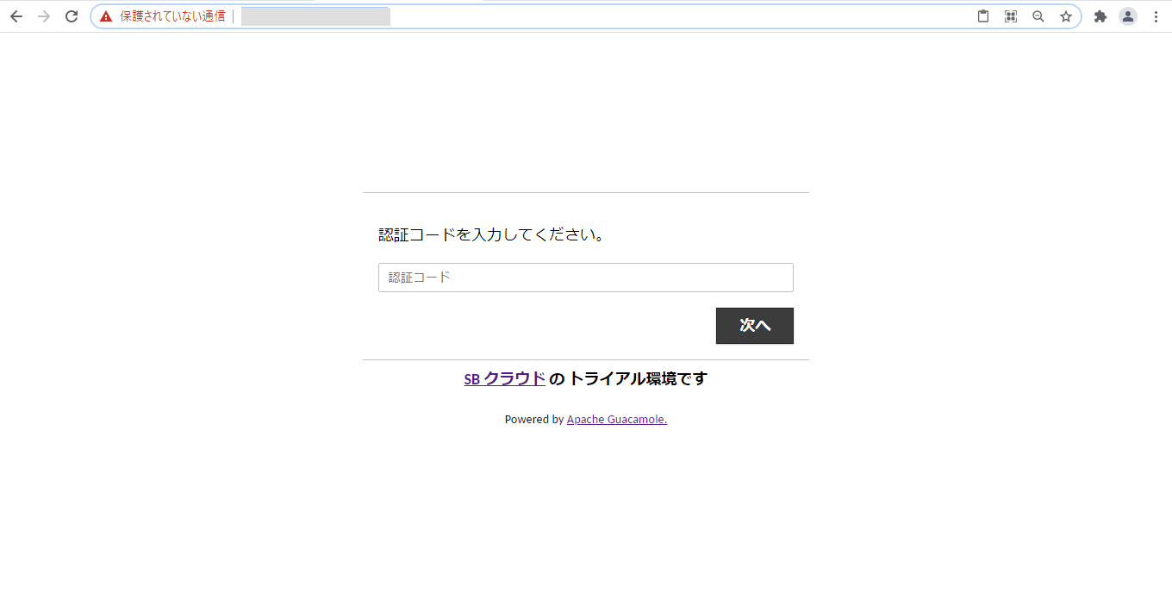Click the greyed-out URL in address bar

315,16
